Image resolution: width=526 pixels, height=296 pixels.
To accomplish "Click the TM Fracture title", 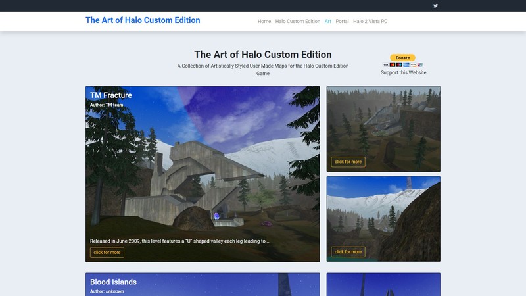I will click(x=111, y=95).
